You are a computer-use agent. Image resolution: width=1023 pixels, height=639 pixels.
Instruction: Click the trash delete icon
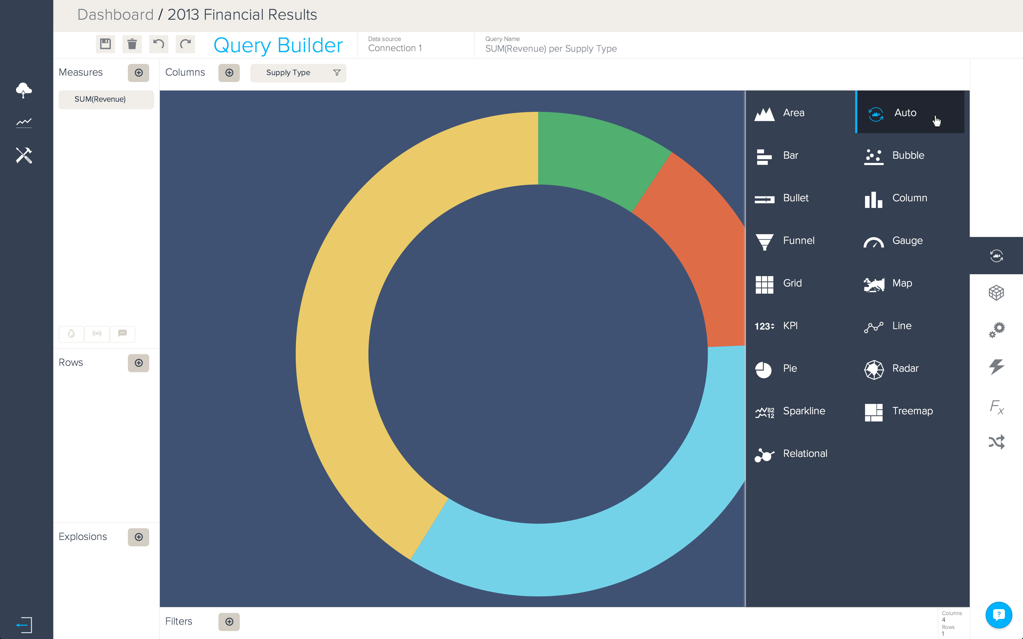132,44
